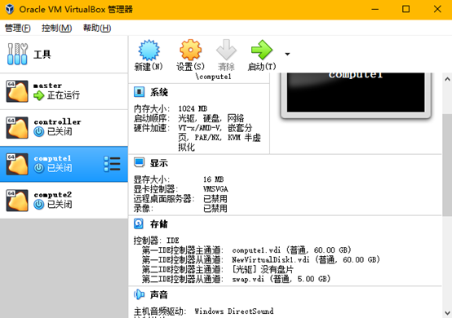Click the master VM OS icon
Viewport: 452px width, 318px height.
coord(17,91)
